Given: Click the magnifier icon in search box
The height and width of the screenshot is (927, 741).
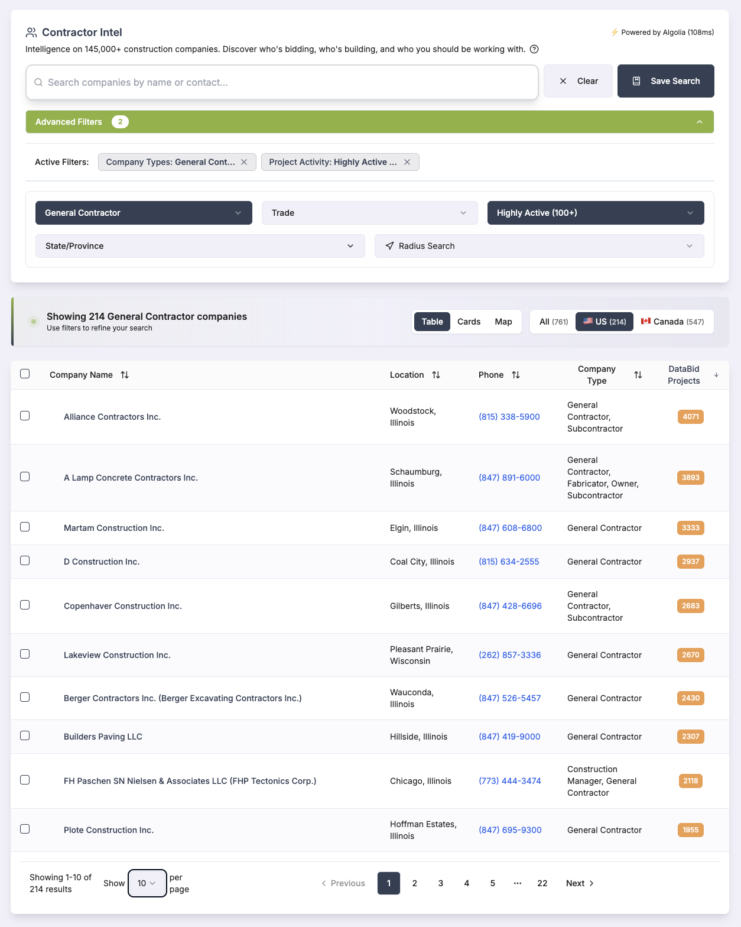Looking at the screenshot, I should tap(38, 82).
